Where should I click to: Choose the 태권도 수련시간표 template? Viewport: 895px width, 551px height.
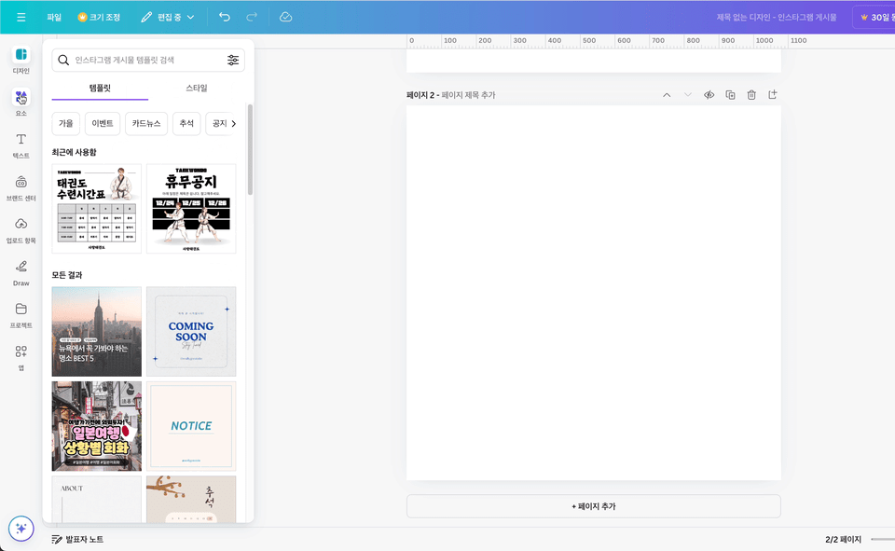point(96,209)
